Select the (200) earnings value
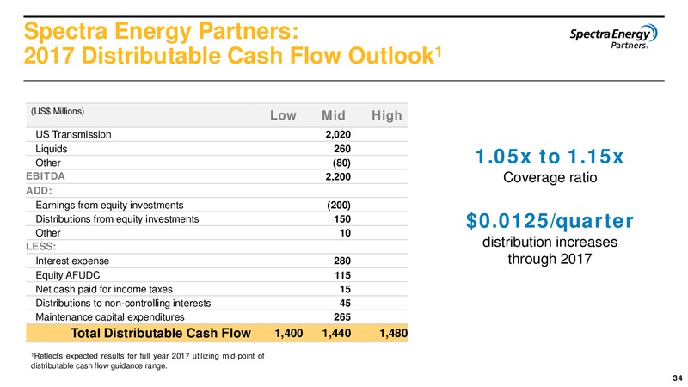688x387 pixels. click(x=339, y=205)
